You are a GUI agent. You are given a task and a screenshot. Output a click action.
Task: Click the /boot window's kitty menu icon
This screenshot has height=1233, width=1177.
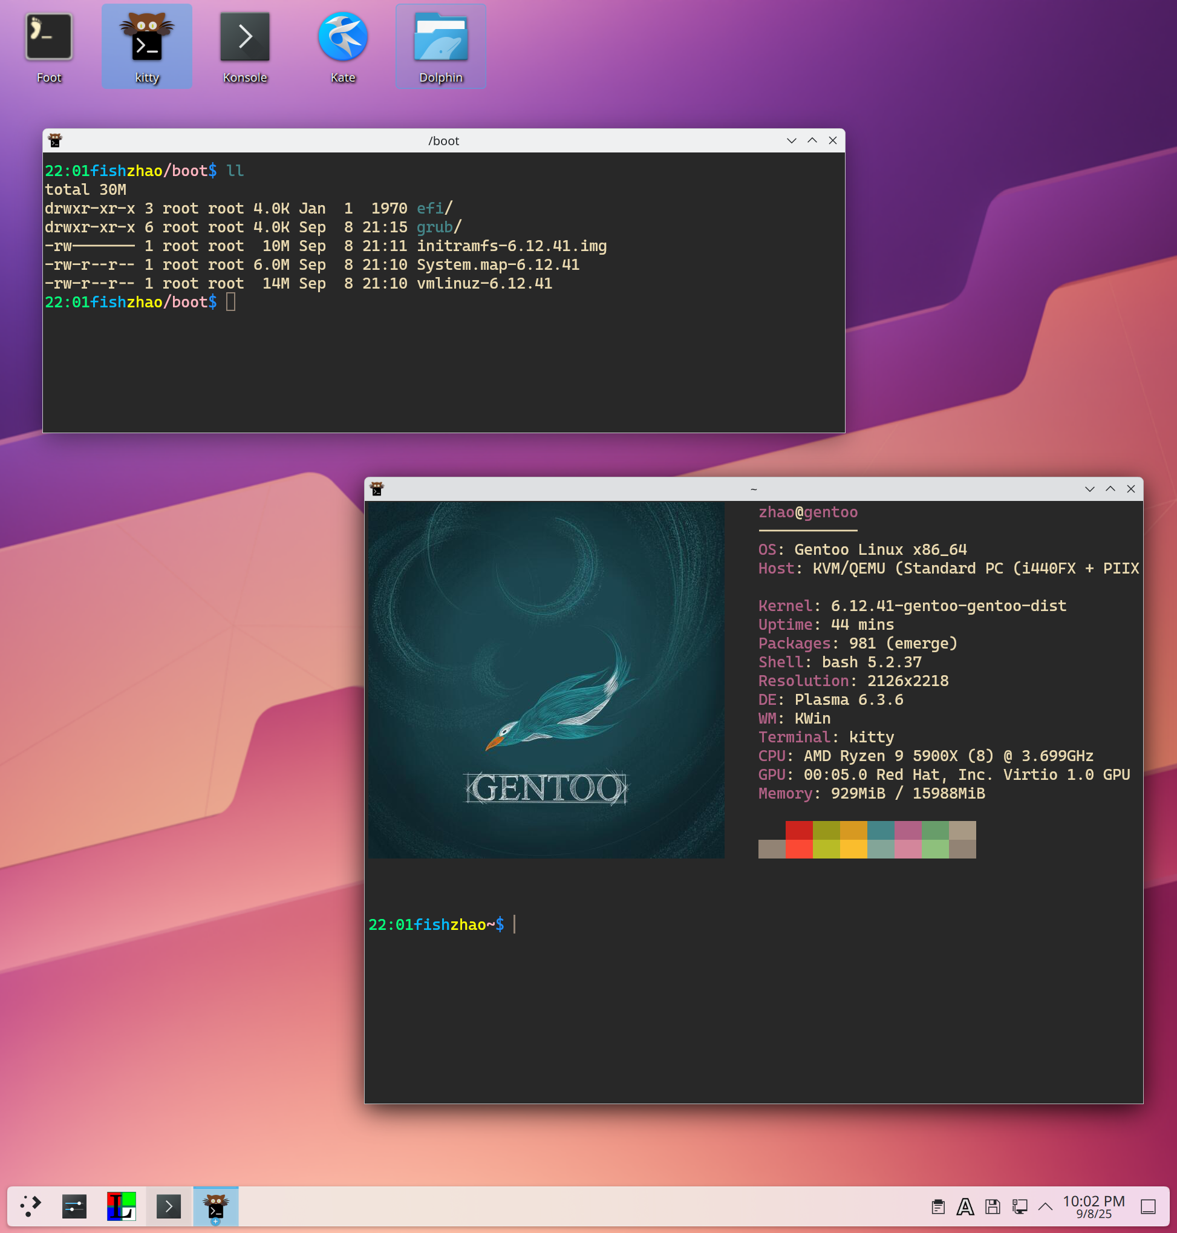55,140
